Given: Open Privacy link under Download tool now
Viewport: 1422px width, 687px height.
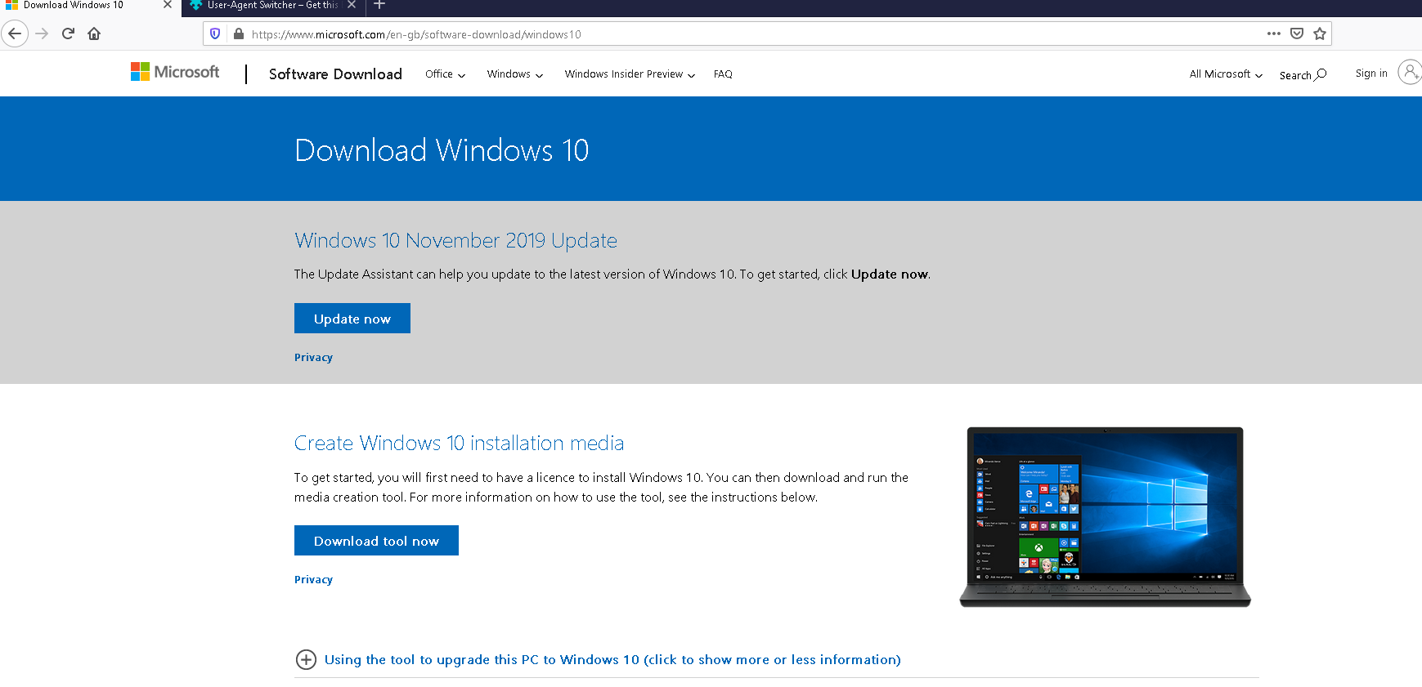Looking at the screenshot, I should pos(313,580).
